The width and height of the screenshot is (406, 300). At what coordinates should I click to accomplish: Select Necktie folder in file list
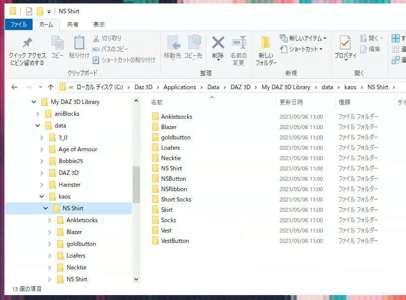tap(171, 158)
